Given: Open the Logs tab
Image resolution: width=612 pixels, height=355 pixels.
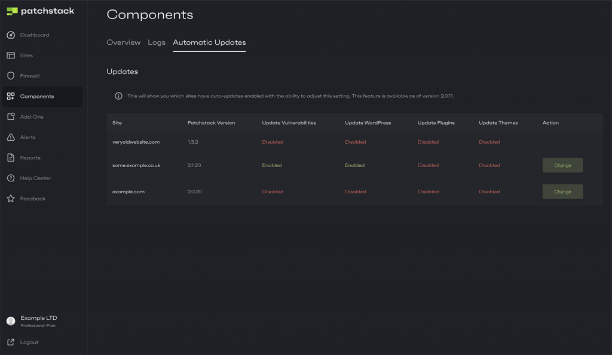Looking at the screenshot, I should pos(157,42).
